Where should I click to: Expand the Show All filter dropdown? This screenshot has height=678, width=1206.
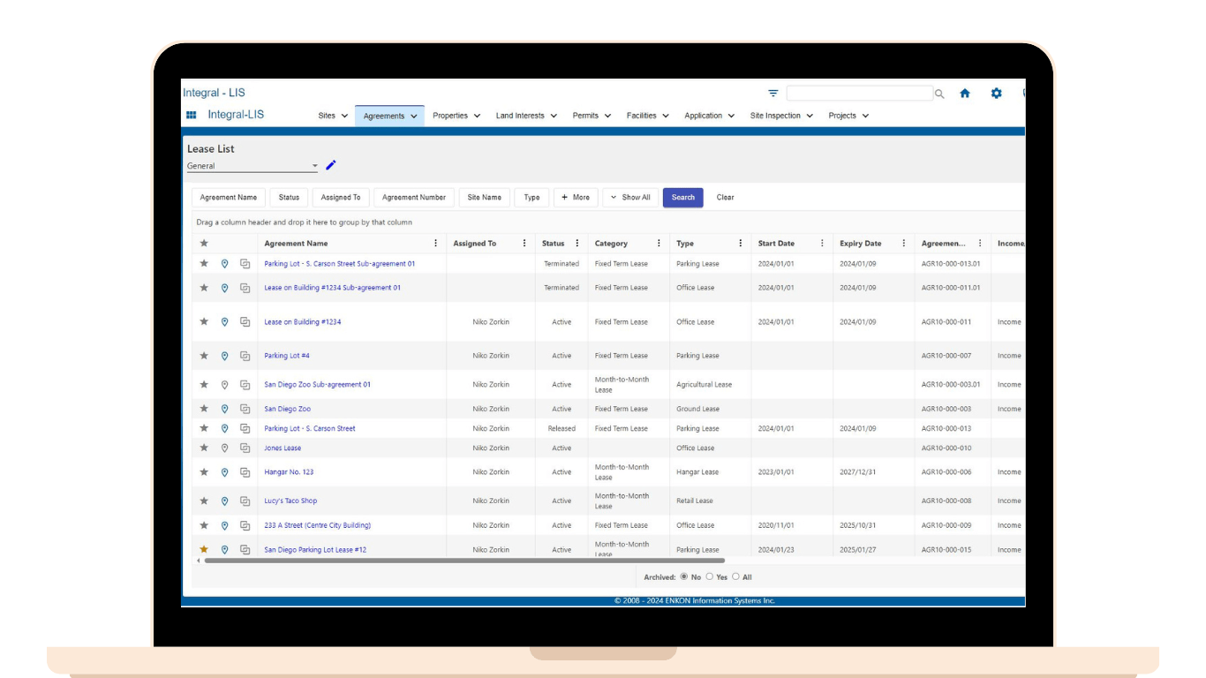(630, 198)
